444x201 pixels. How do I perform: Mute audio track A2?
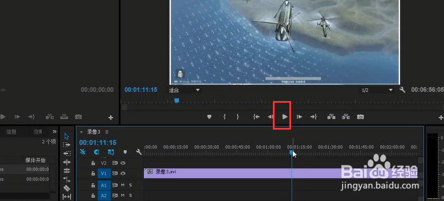click(123, 196)
